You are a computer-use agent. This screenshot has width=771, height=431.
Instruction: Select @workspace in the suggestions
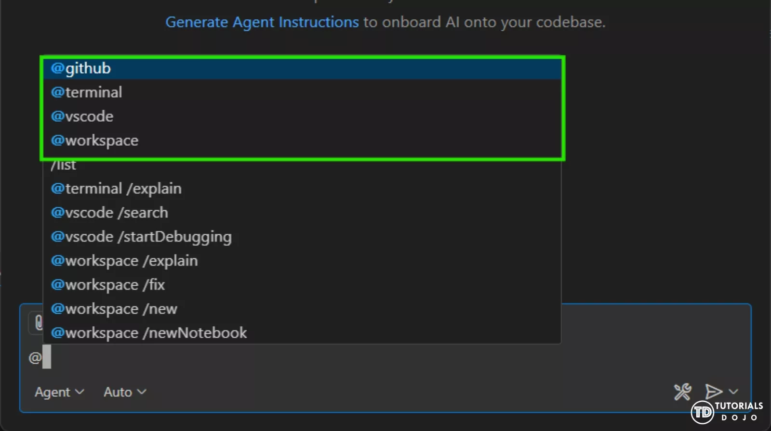coord(95,140)
